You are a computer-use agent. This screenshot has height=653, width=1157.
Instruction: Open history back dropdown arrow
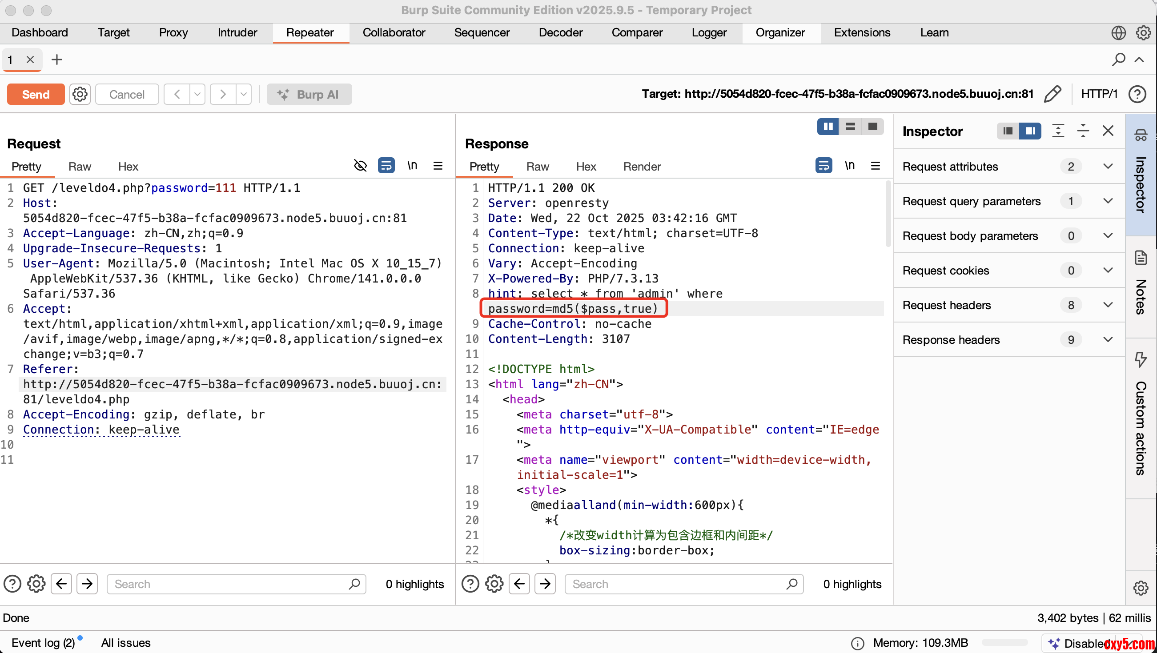(197, 94)
